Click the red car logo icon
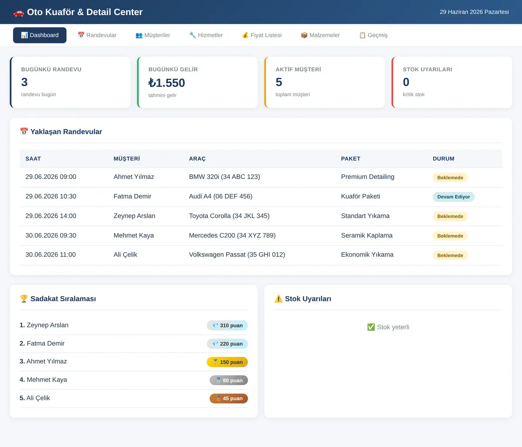Viewport: 522px width, 447px height. point(19,12)
